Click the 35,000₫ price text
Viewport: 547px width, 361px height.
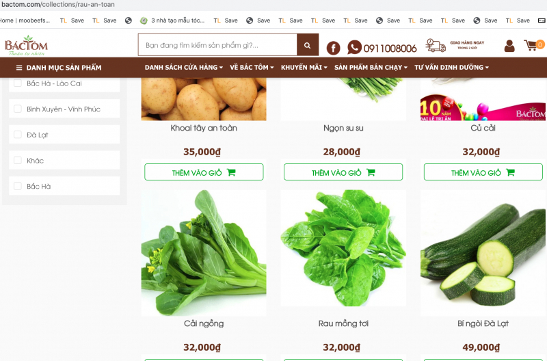tap(202, 152)
